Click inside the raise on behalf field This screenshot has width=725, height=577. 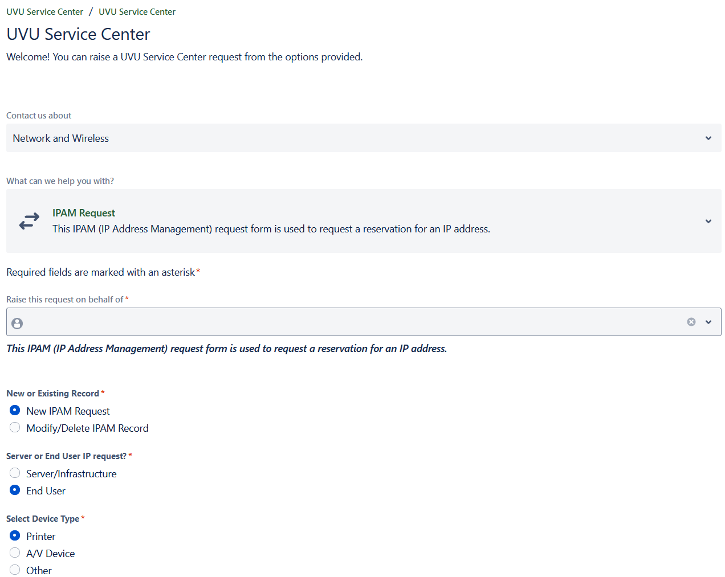tap(342, 322)
